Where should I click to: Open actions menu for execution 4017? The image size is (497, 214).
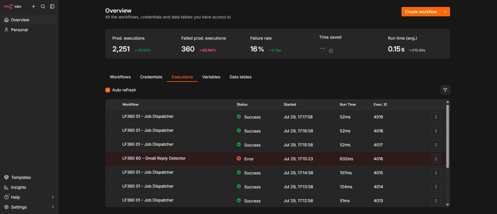pos(436,145)
